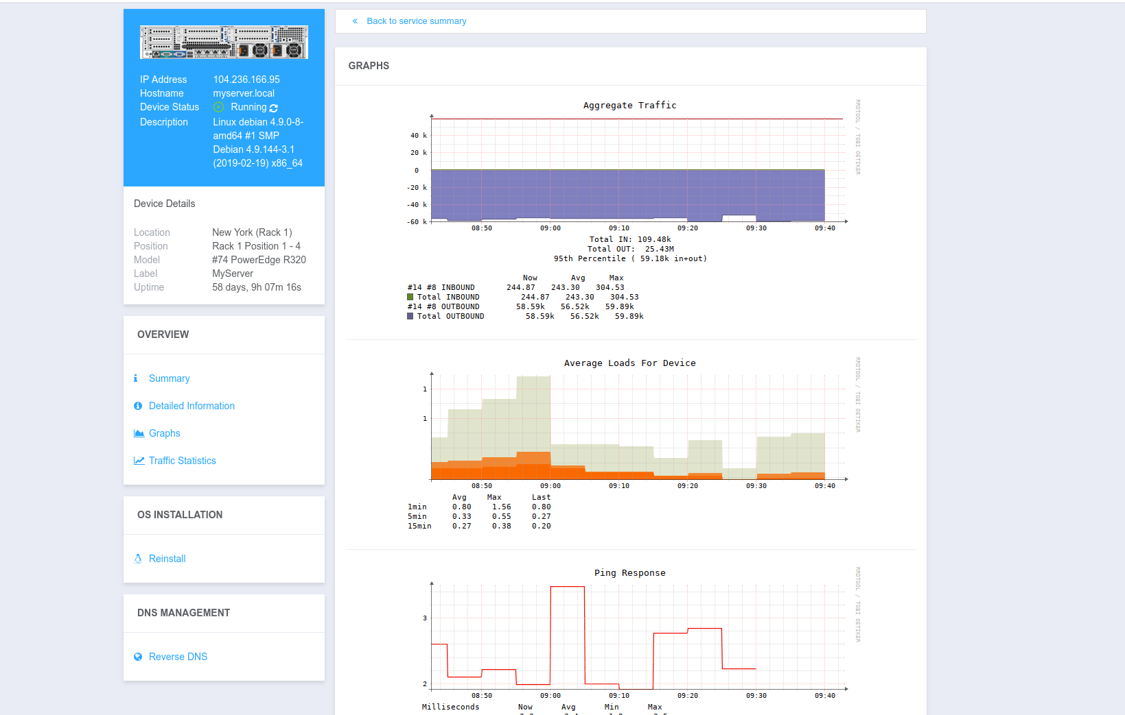Click the 95th Percentile traffic text

[x=630, y=259]
